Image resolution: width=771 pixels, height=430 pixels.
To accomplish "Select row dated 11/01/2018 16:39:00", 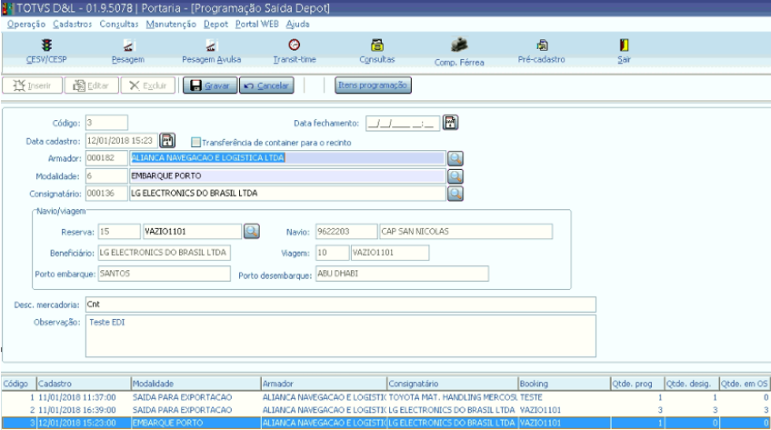I will click(x=385, y=410).
